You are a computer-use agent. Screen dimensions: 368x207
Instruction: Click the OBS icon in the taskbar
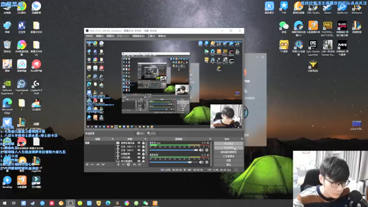click(70, 203)
